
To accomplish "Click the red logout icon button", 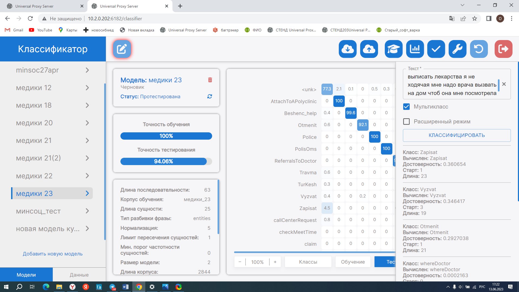I will (503, 49).
